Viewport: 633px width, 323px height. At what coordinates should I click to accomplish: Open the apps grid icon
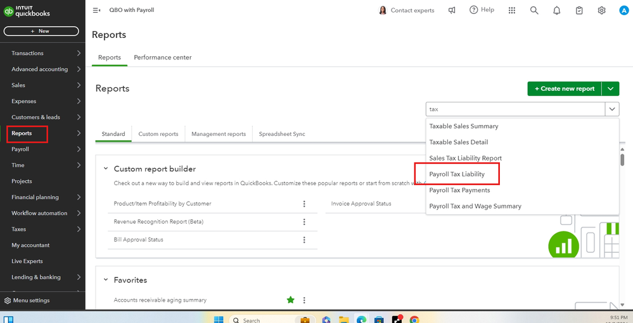coord(512,11)
